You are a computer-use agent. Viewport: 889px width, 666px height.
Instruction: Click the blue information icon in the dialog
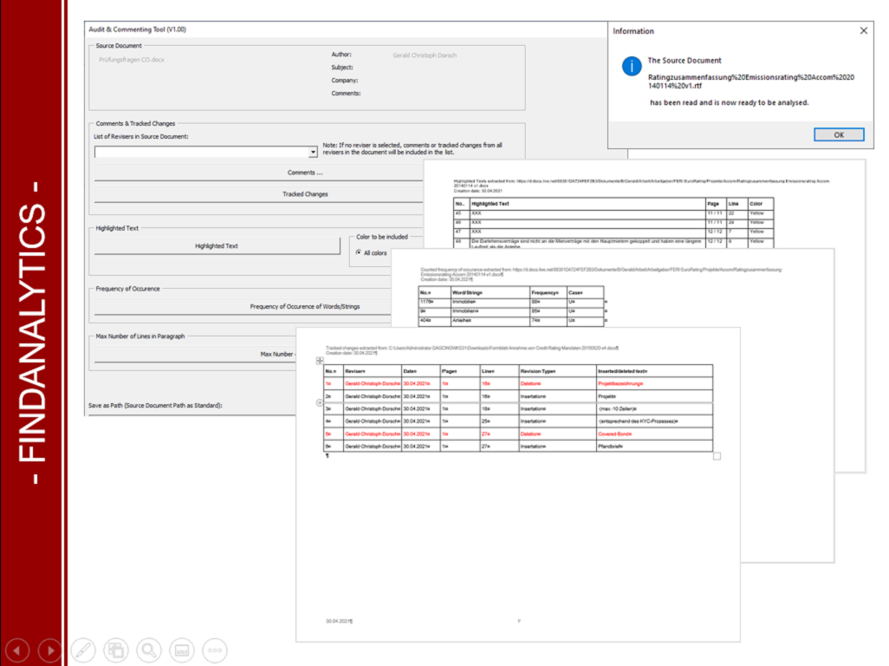click(x=633, y=65)
